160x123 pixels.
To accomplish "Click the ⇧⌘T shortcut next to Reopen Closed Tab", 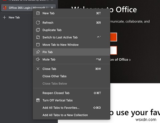I will click(x=97, y=93).
